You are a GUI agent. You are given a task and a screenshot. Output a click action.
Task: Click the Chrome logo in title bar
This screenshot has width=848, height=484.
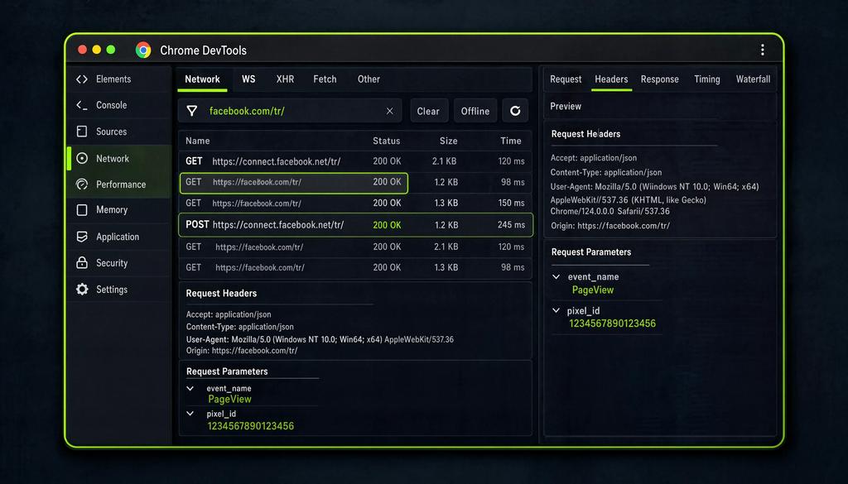143,50
